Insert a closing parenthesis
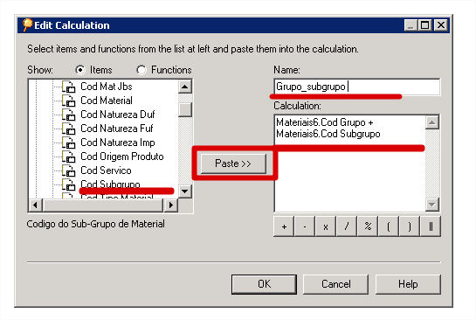The image size is (476, 320). tap(410, 226)
